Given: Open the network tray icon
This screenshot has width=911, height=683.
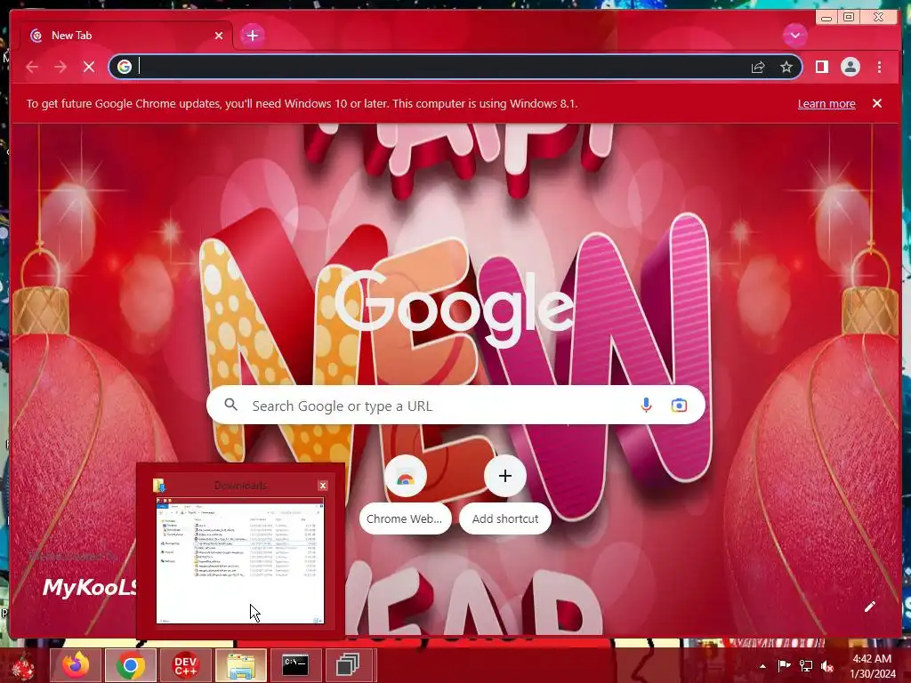Looking at the screenshot, I should [x=806, y=666].
